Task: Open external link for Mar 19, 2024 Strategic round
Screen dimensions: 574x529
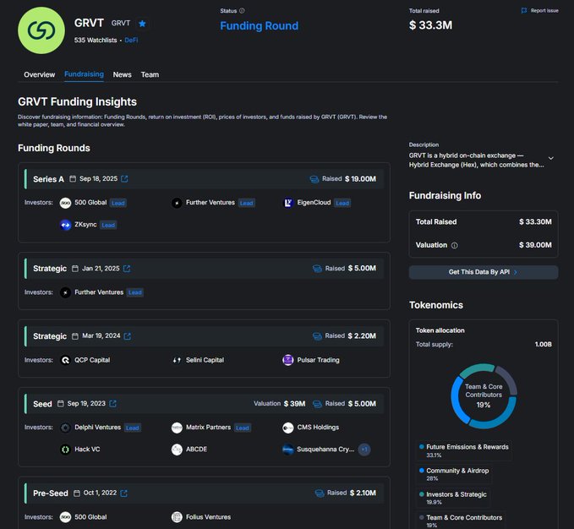Action: [x=128, y=336]
